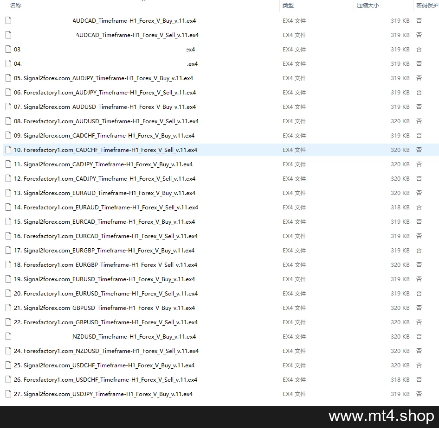Select 13. Signal2forex.com_EURAUD Buy file name

pos(105,193)
